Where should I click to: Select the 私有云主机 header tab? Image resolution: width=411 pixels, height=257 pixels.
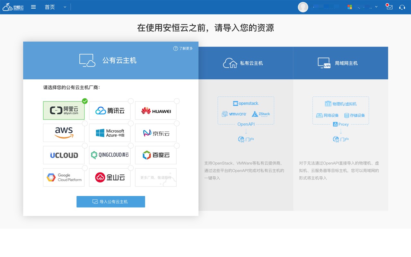click(x=246, y=63)
